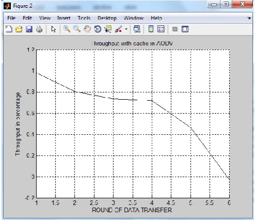Close the Figure 2 window
Viewport: 255px width, 220px height.
(243, 4)
